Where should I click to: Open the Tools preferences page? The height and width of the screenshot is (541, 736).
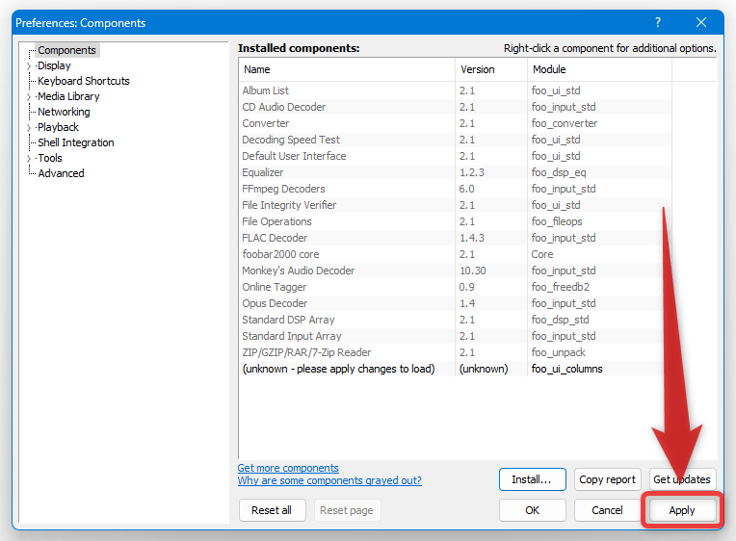coord(50,158)
